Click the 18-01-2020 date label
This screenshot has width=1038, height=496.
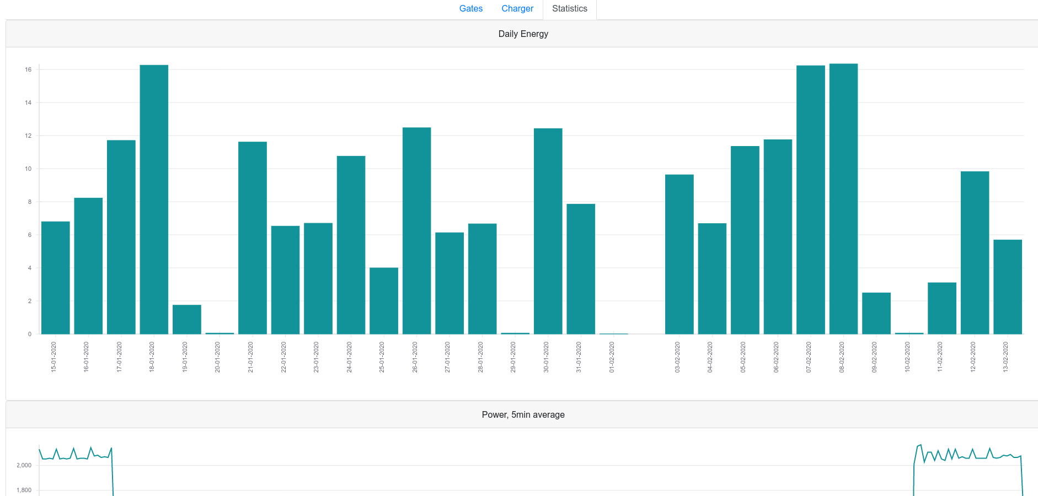152,357
